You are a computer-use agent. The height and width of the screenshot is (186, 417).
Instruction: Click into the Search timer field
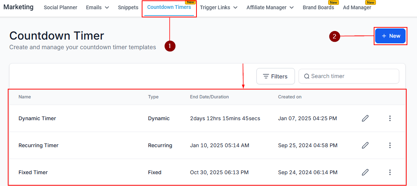[x=352, y=76]
